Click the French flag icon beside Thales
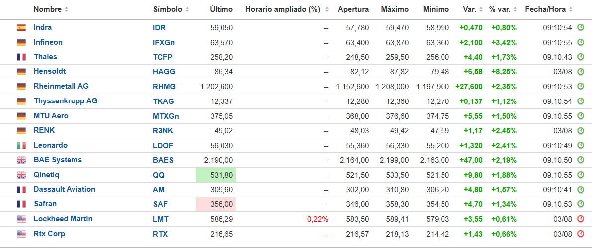Viewport: 592px width, 250px height. [21, 57]
